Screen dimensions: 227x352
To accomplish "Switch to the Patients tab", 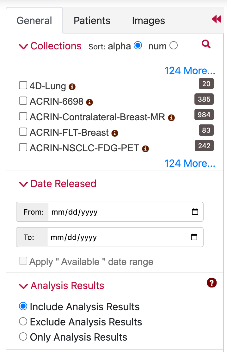I will click(92, 21).
